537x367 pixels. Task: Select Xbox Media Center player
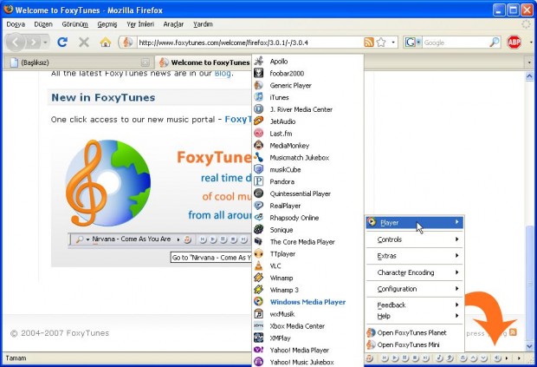point(307,326)
